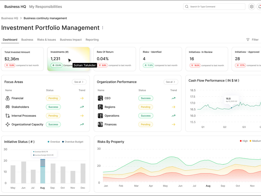Click the CEO avatar photo
Screen dimensions: 261x196
(x=100, y=98)
